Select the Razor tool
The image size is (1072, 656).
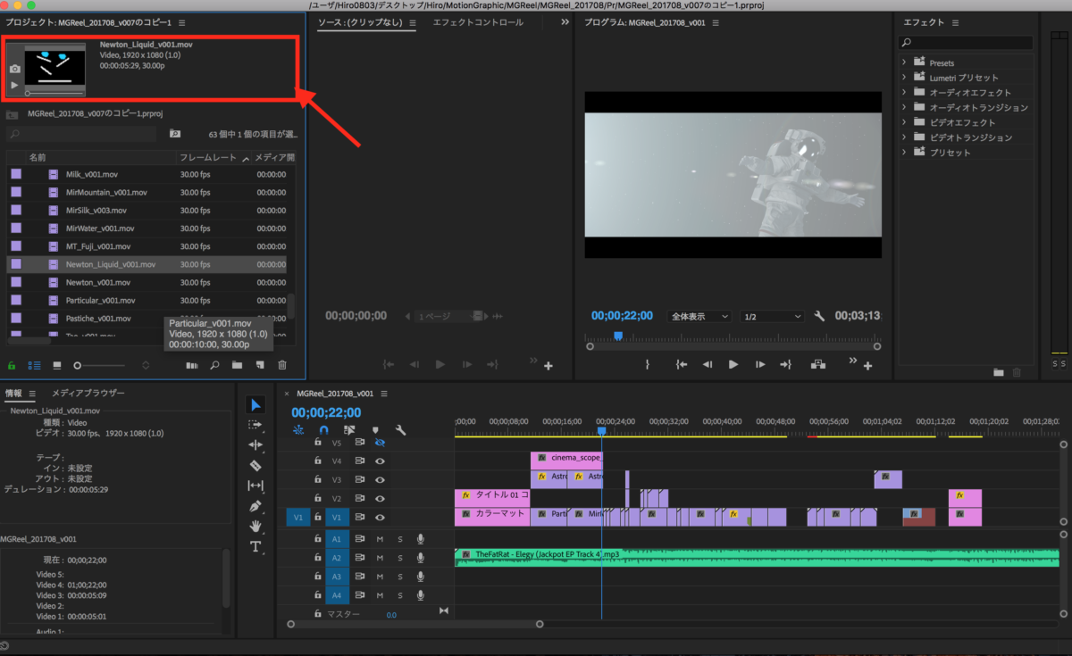(x=255, y=465)
